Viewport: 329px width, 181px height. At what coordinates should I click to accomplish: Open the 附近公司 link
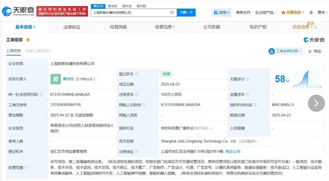coord(233,151)
